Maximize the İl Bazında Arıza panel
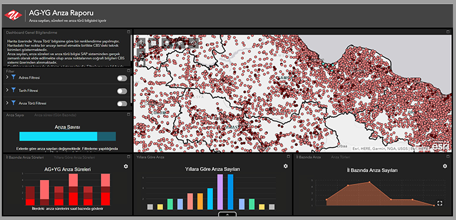Screen dimensions: 456x220 click(448, 157)
